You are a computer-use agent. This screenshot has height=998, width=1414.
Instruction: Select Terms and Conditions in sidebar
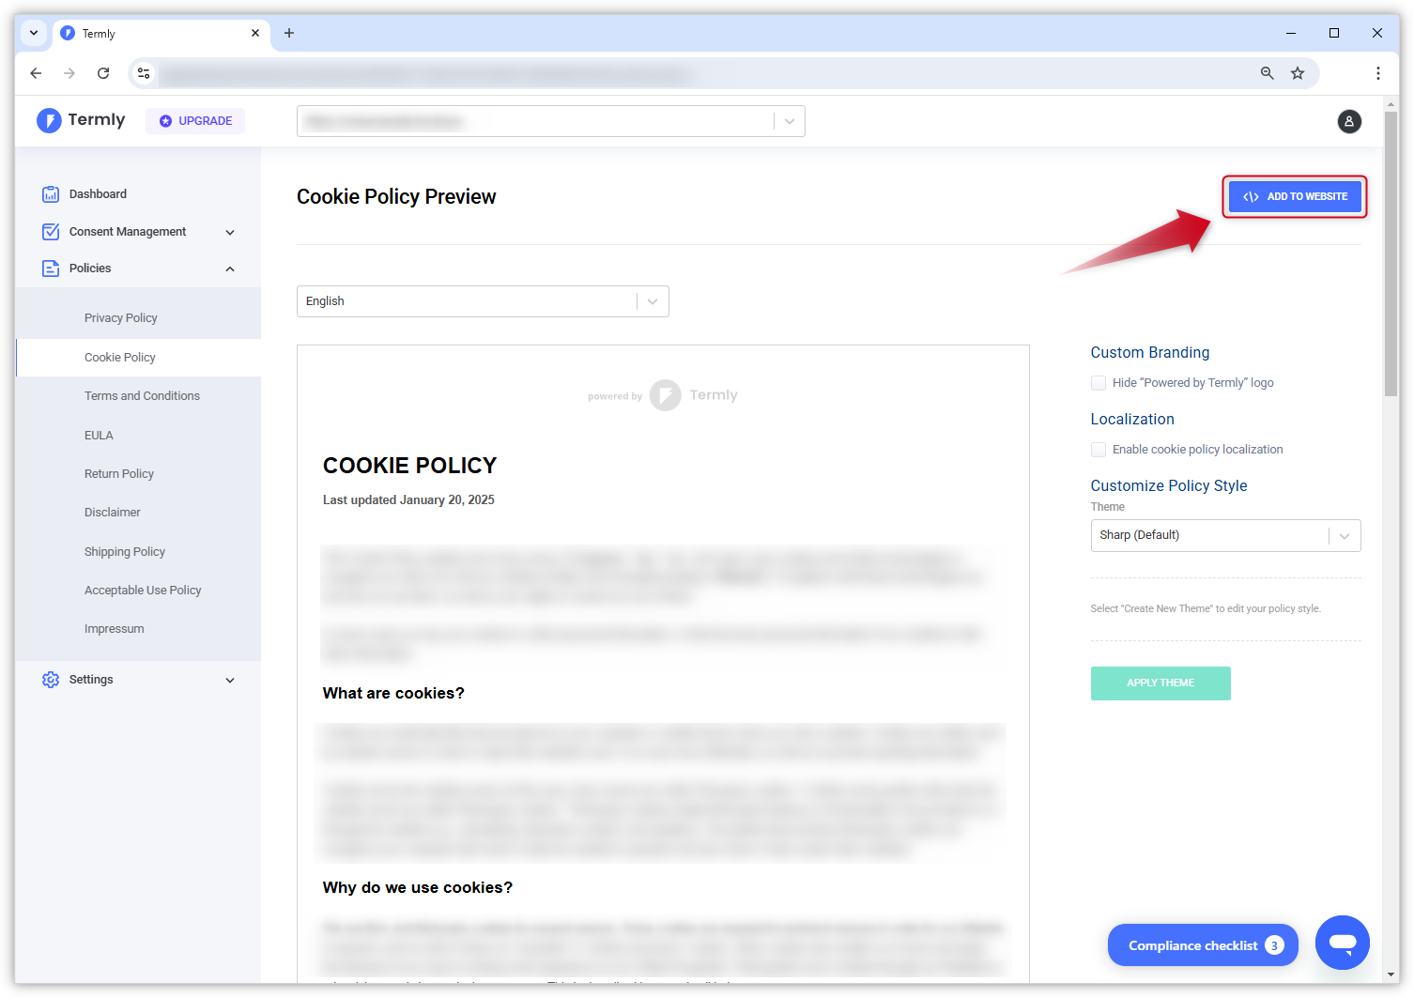click(x=142, y=396)
